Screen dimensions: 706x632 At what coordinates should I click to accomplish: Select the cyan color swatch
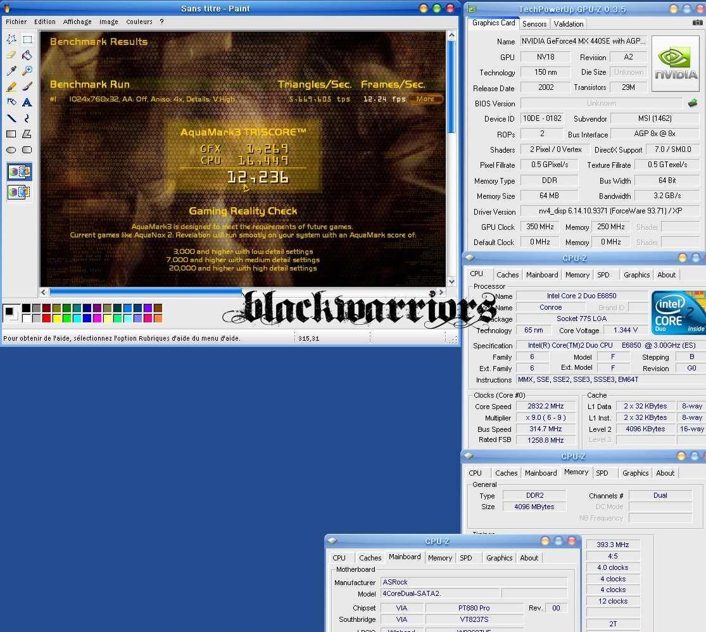pyautogui.click(x=77, y=319)
